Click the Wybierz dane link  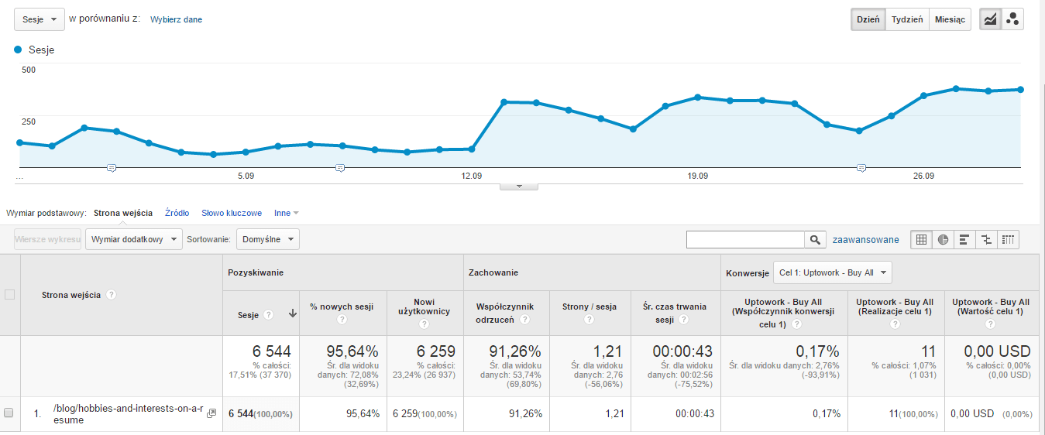click(x=176, y=19)
